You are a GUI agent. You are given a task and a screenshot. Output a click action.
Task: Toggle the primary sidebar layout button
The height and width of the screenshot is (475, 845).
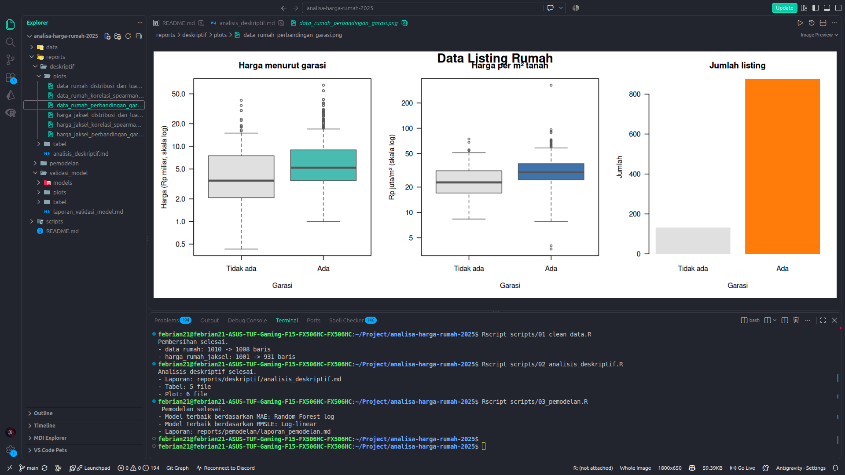point(816,8)
